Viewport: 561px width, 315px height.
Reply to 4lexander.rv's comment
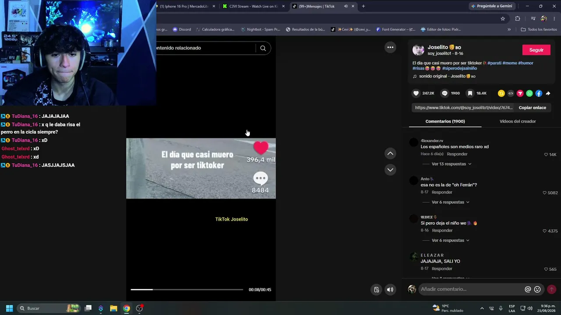tap(457, 154)
